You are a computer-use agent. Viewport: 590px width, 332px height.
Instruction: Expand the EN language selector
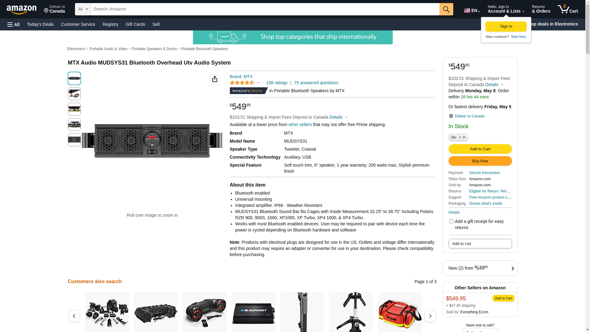(x=472, y=10)
